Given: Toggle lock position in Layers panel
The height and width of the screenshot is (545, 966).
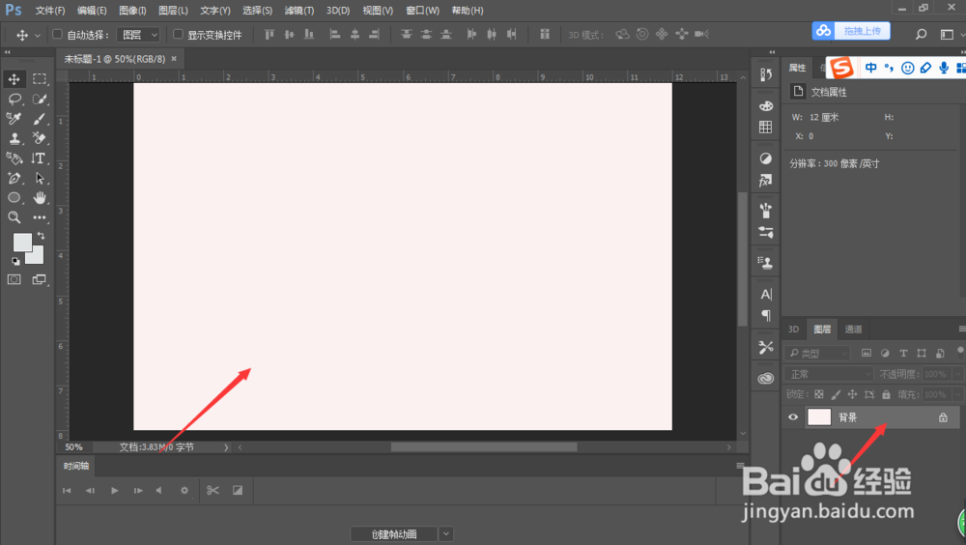Looking at the screenshot, I should click(853, 394).
